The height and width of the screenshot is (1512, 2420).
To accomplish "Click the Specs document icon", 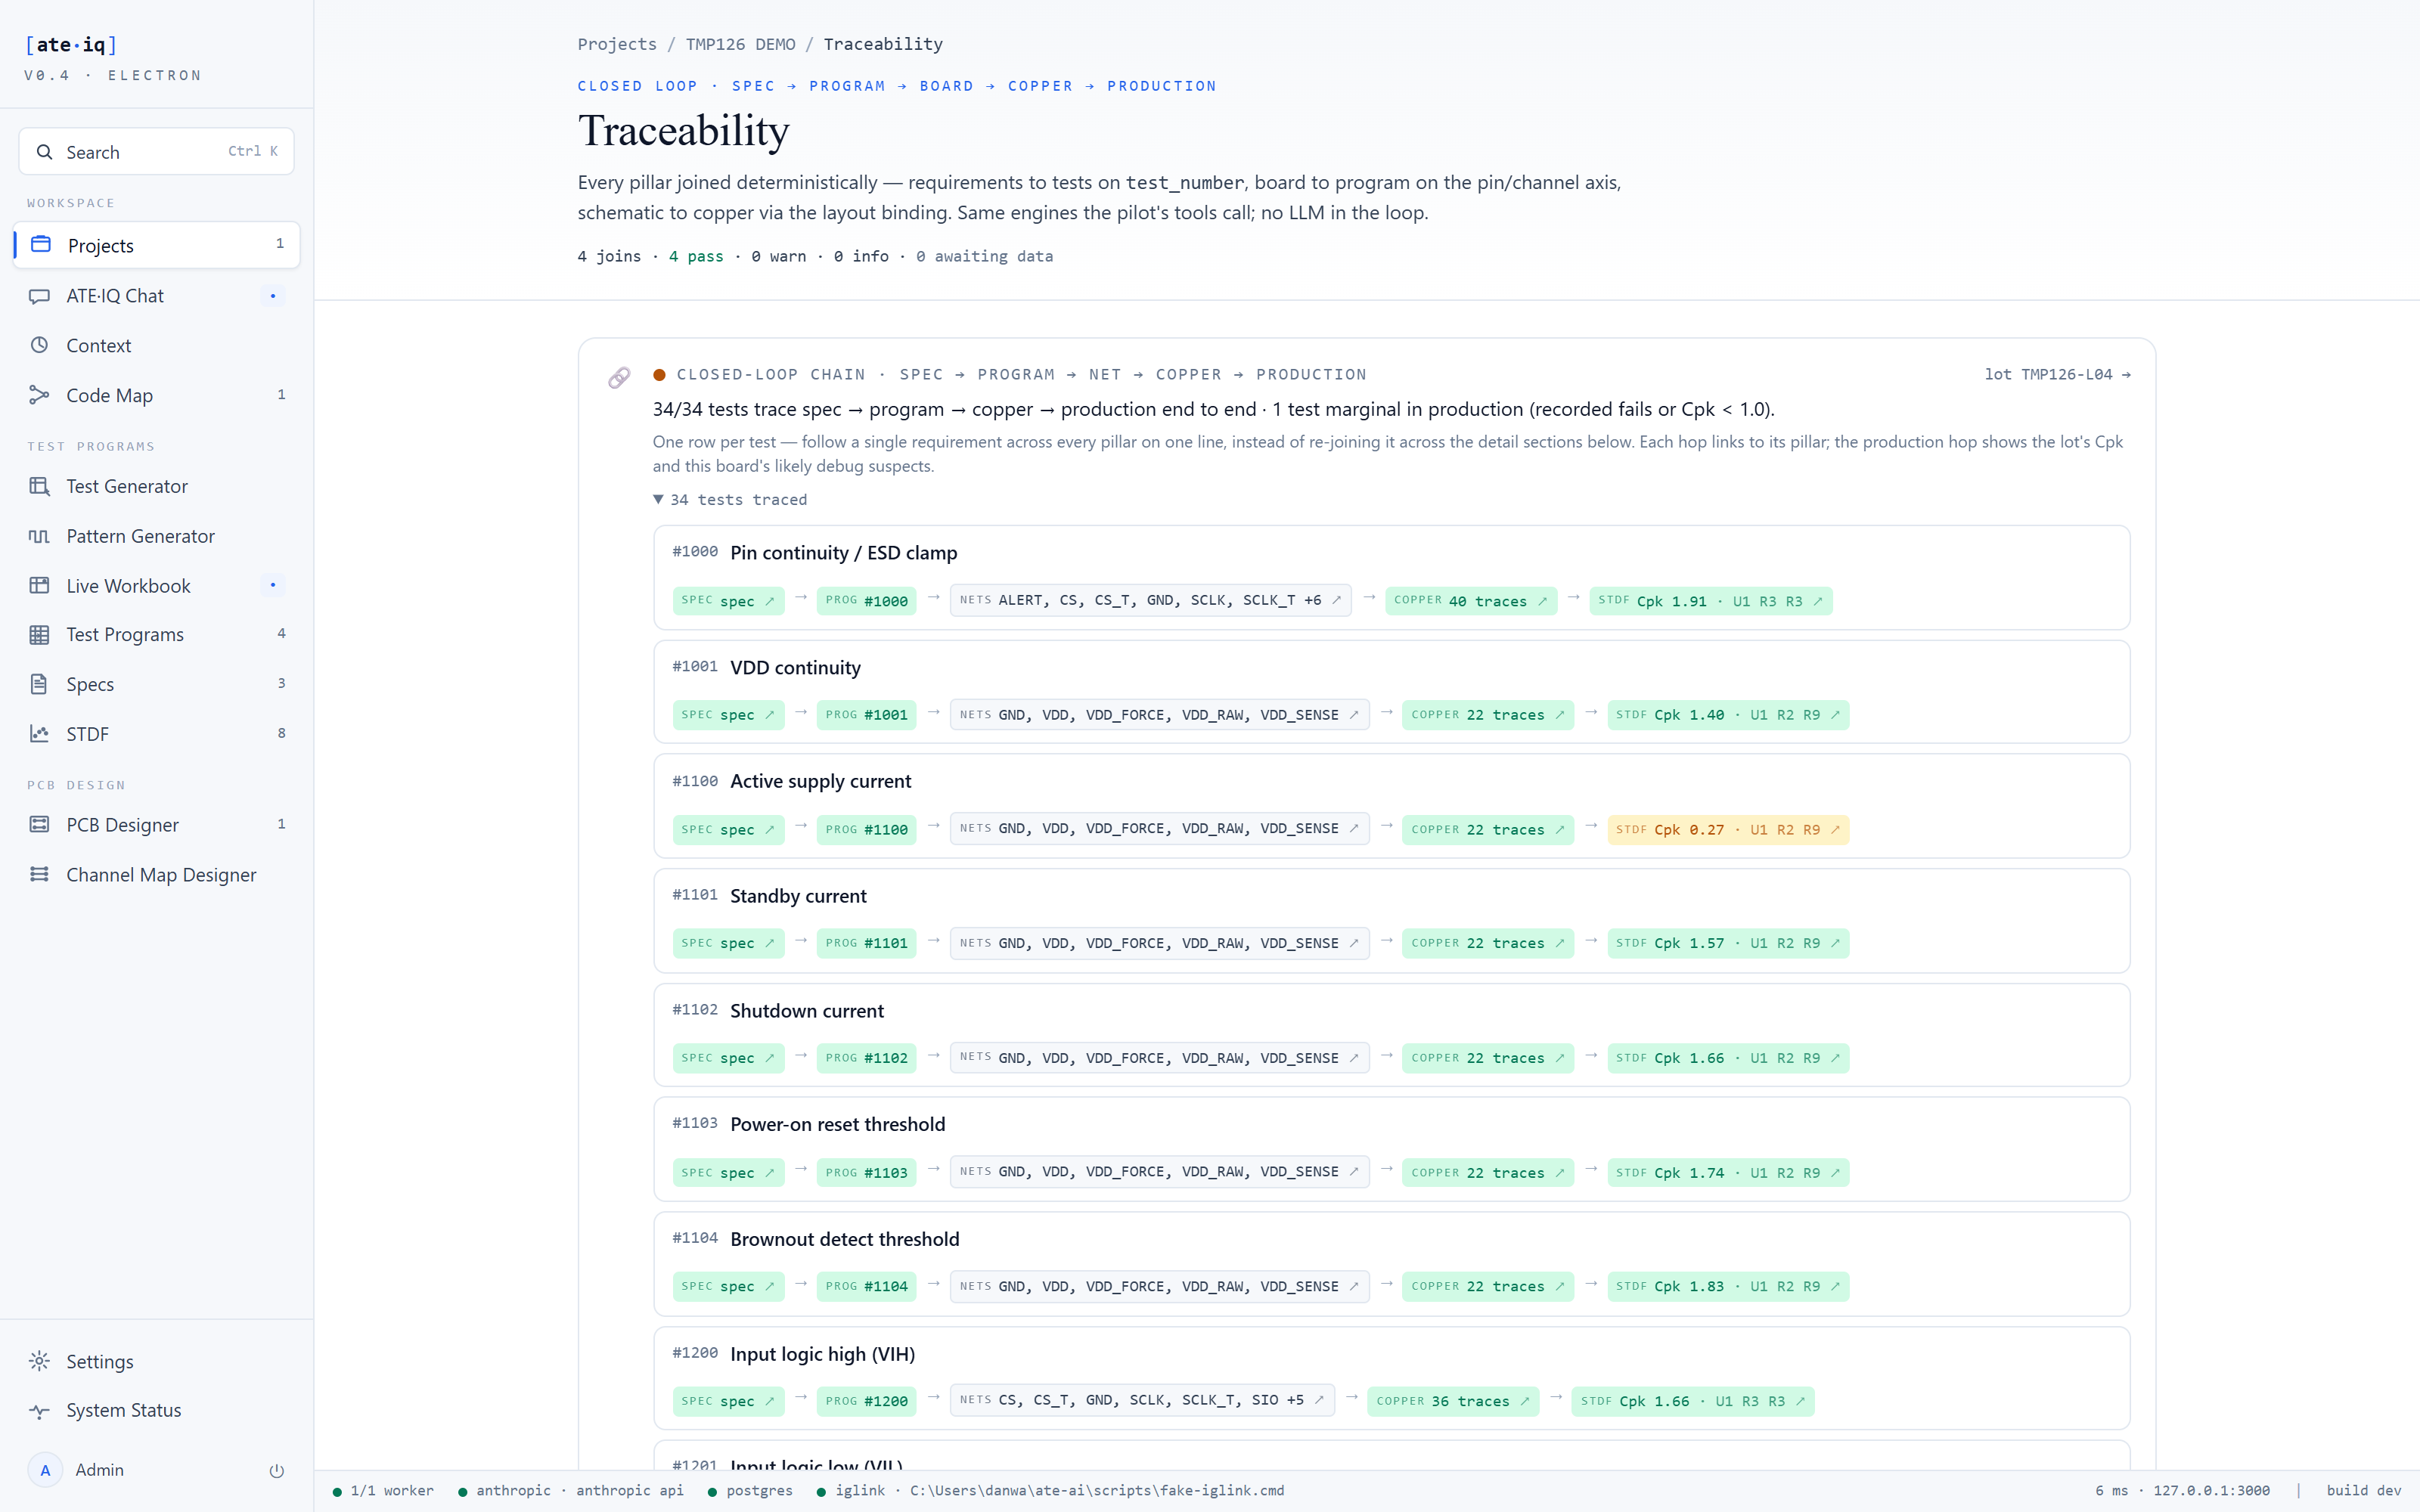I will point(40,684).
